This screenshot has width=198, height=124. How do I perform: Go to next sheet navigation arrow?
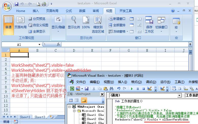(11, 117)
